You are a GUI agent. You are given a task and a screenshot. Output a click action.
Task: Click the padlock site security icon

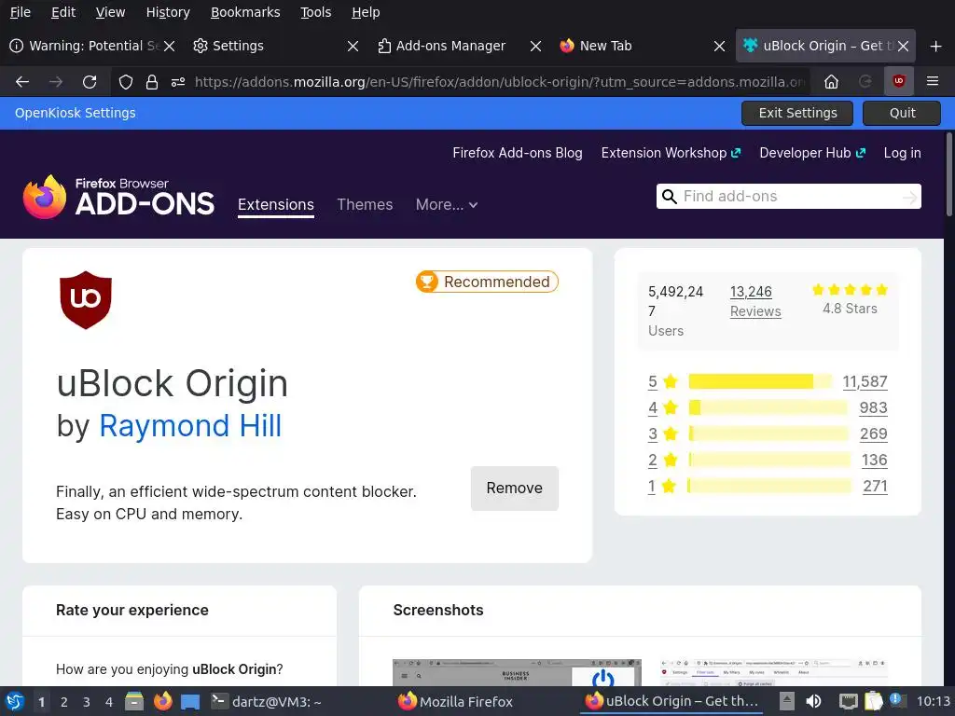(152, 82)
